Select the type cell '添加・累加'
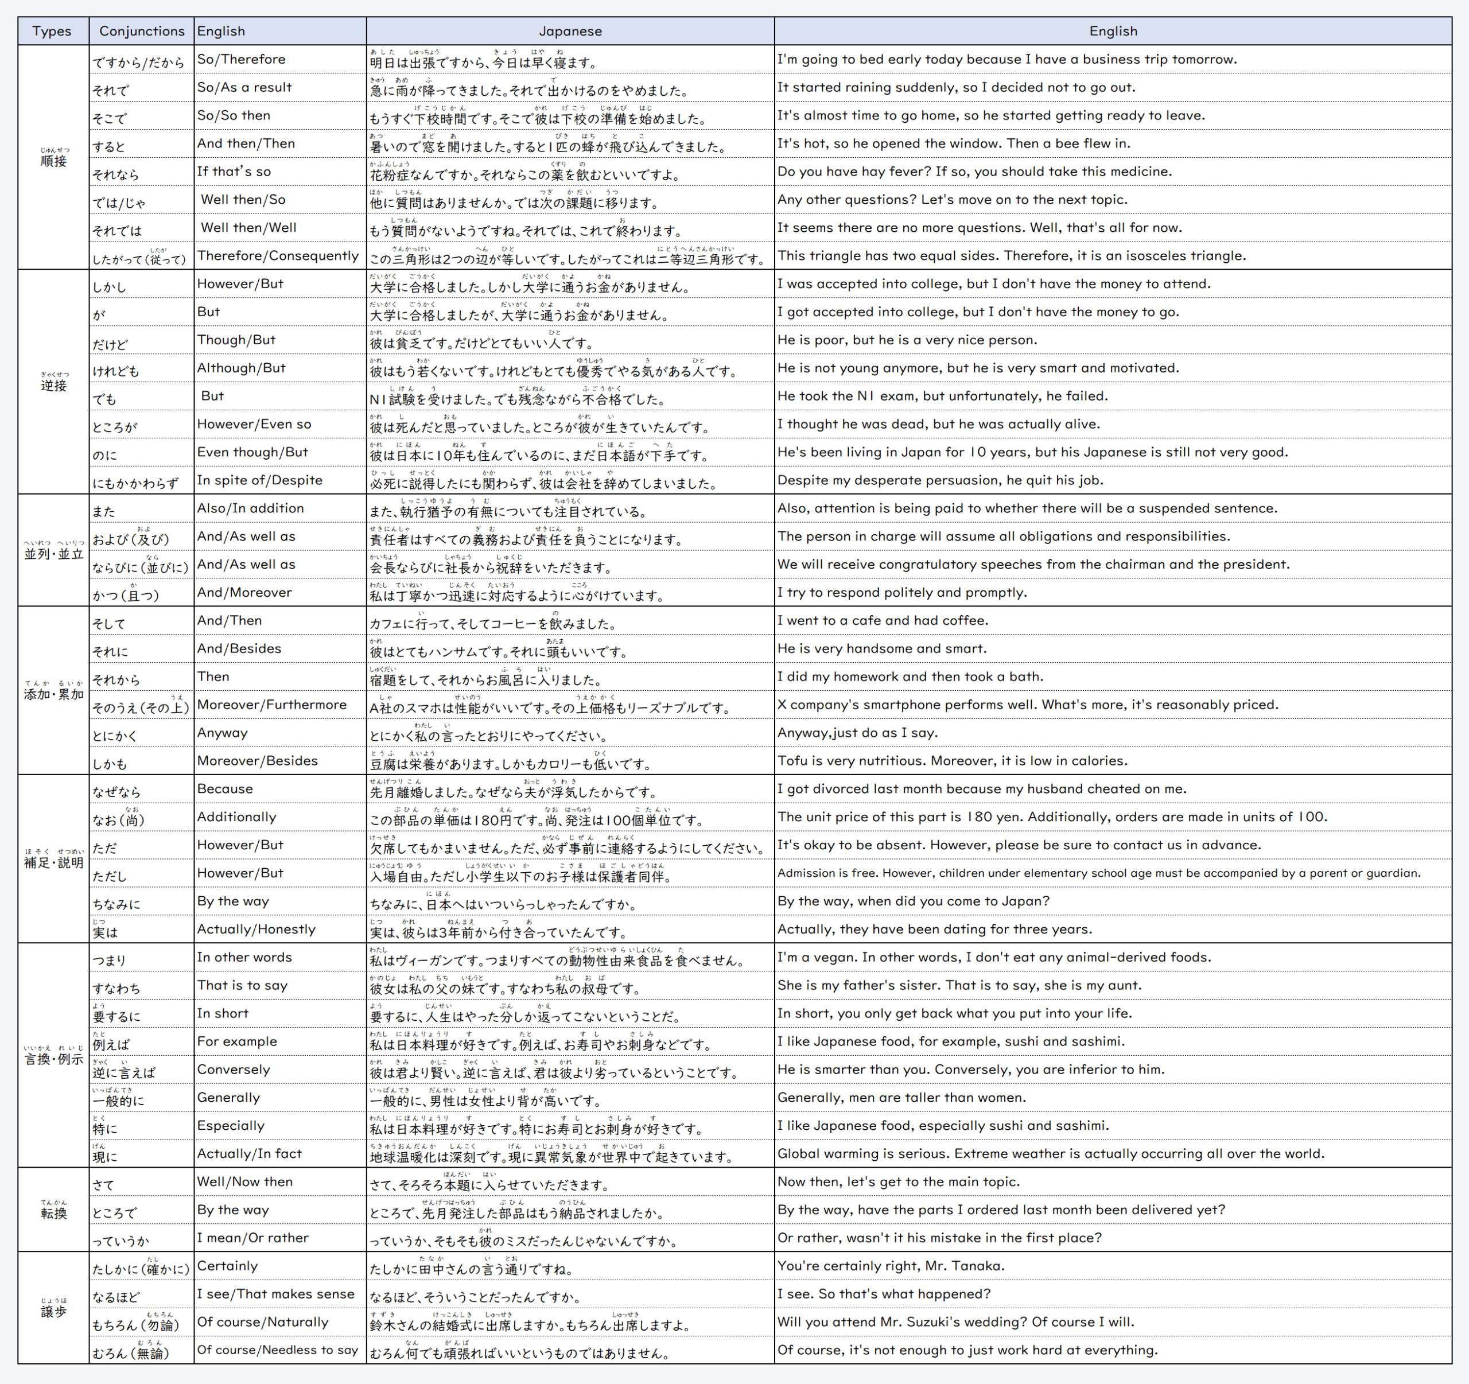Screen dimensions: 1469x1384 pyautogui.click(x=53, y=691)
